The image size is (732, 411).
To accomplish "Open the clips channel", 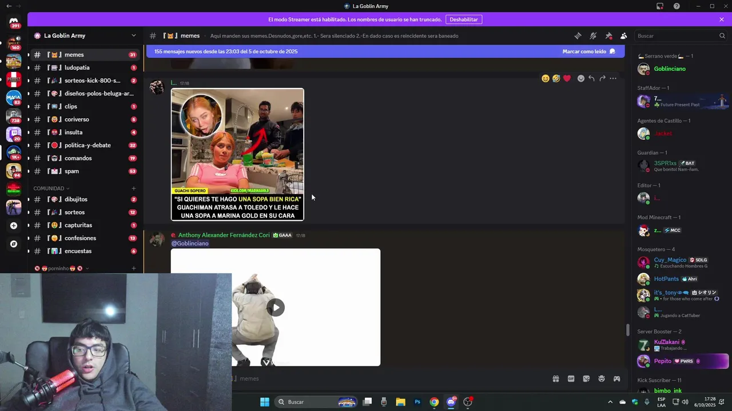I will coord(85,106).
